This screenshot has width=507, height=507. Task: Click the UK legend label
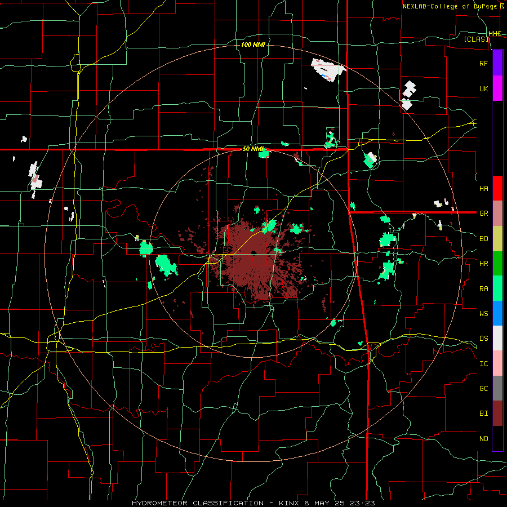[483, 88]
